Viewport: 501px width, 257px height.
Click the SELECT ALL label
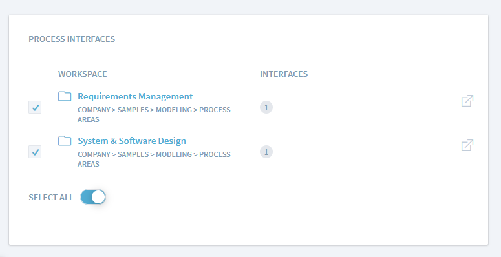(x=51, y=198)
